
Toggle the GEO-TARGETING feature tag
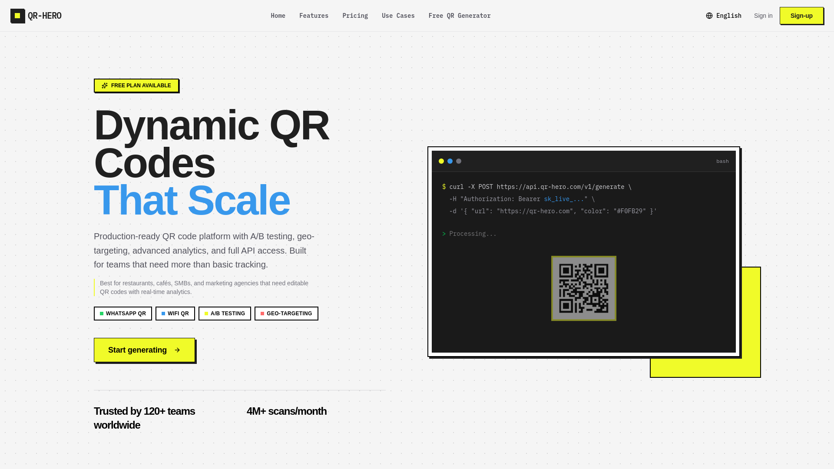click(x=286, y=313)
